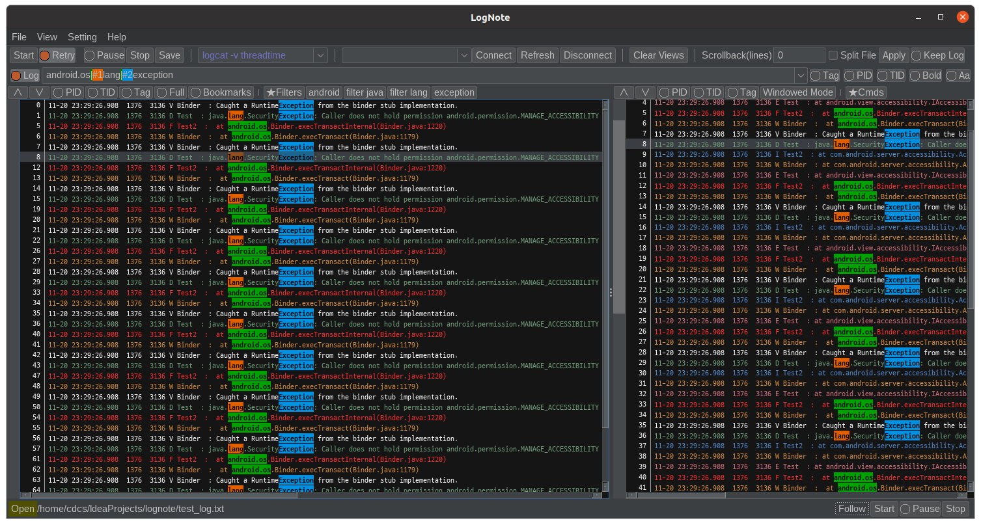Click down arrow button in right log panel toolbar

645,92
